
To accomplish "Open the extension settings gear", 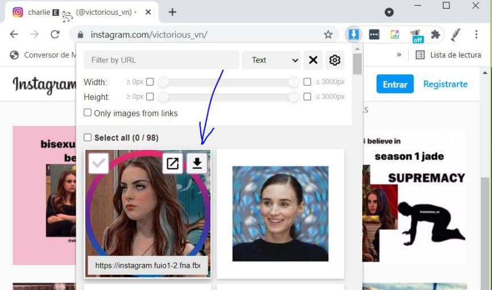I will point(335,60).
